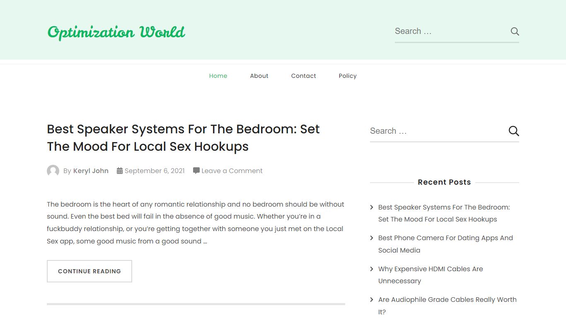Image resolution: width=566 pixels, height=318 pixels.
Task: Open recent post Best Speaker Systems For The Bedroom
Action: point(444,213)
